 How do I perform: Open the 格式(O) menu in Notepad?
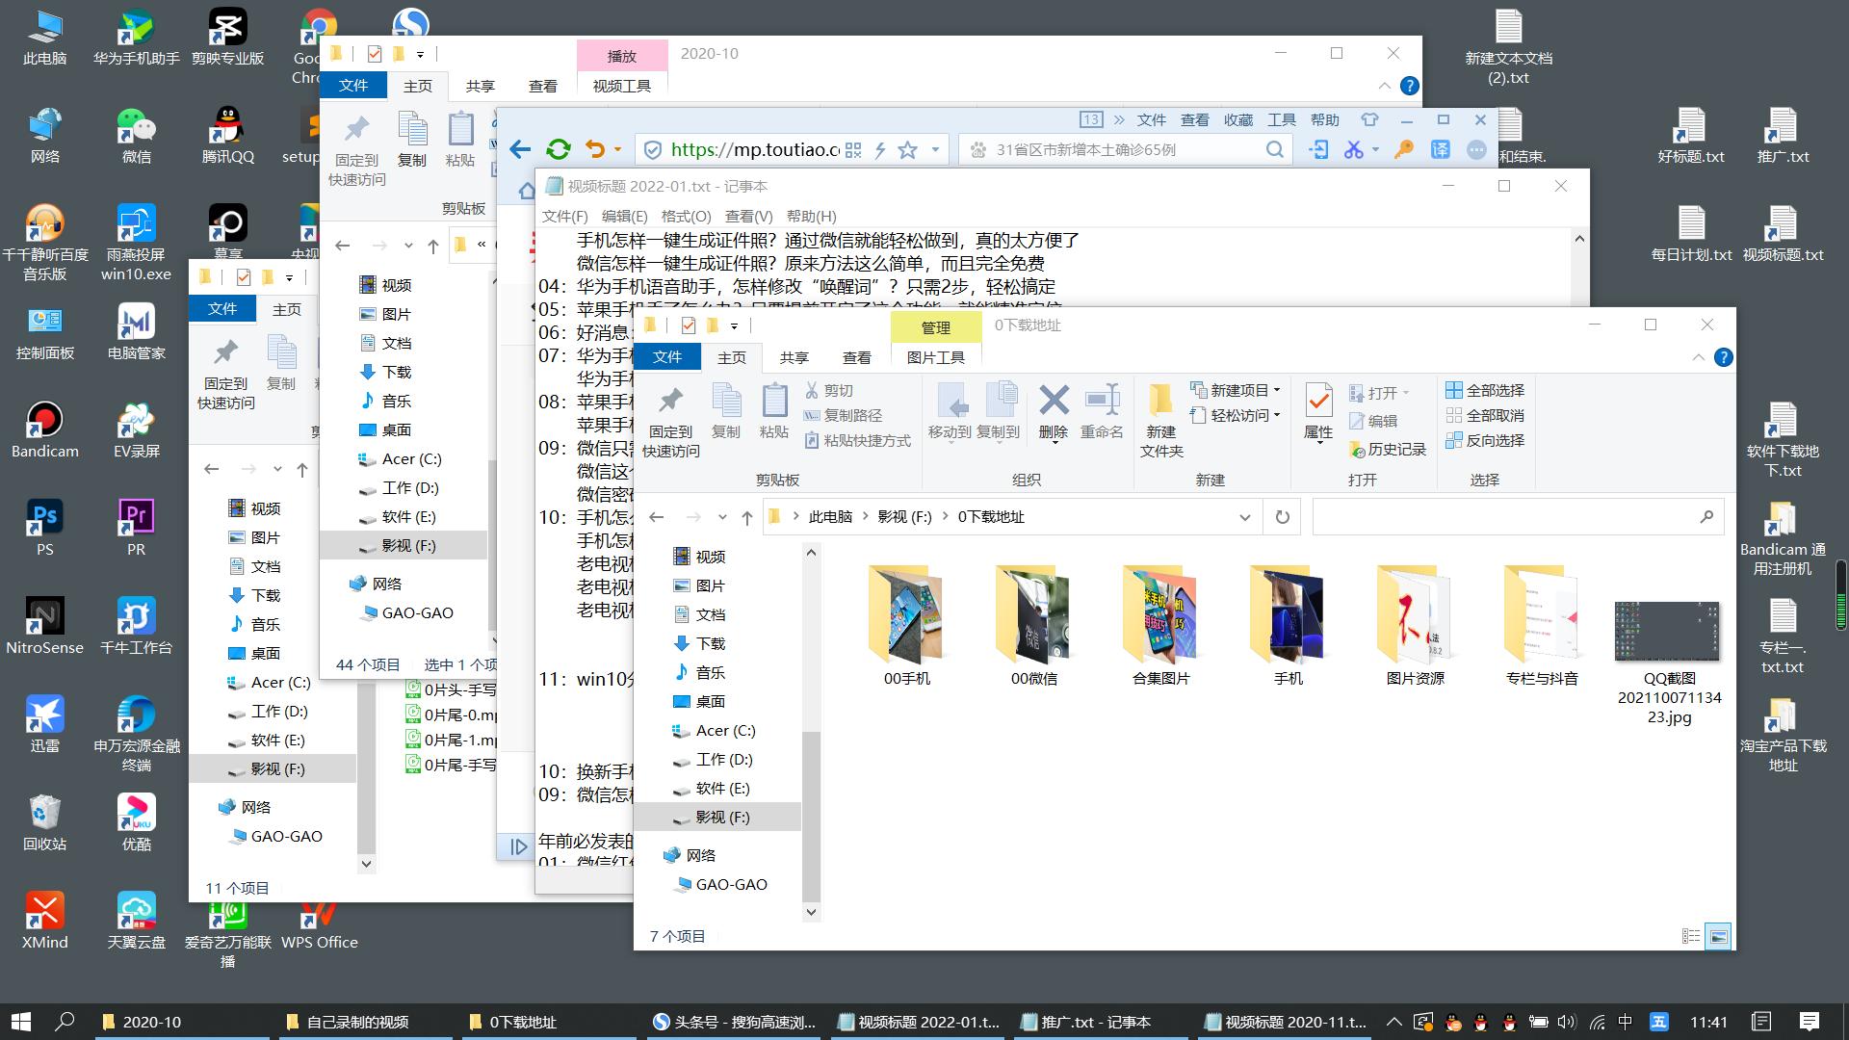tap(685, 216)
